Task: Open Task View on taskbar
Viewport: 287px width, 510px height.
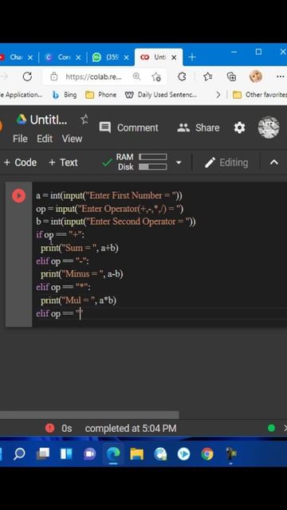Action: point(42,453)
